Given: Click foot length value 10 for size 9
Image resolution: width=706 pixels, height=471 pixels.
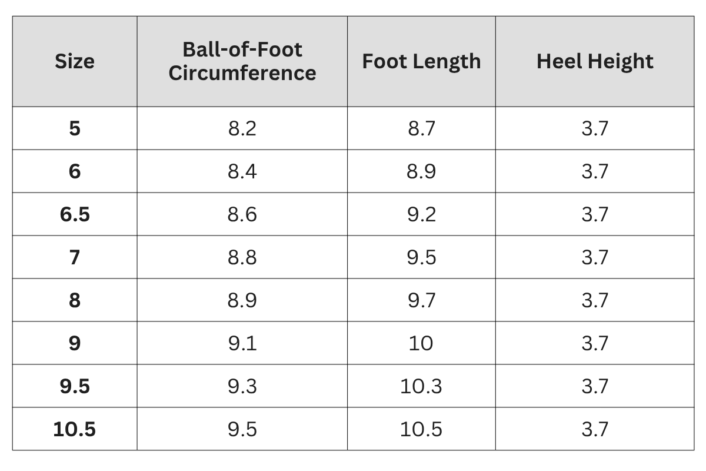Looking at the screenshot, I should coord(421,343).
